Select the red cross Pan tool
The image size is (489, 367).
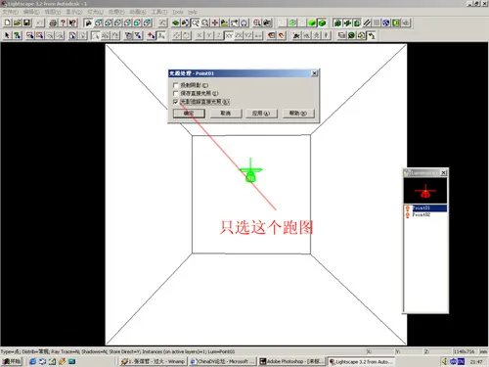[x=215, y=23]
